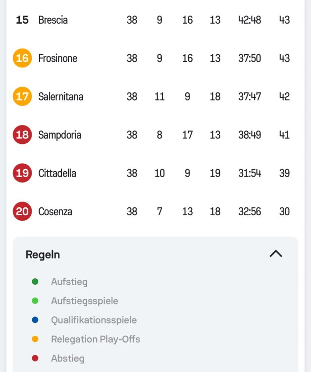The image size is (311, 372).
Task: Click the orange position 16 badge
Action: pyautogui.click(x=22, y=58)
